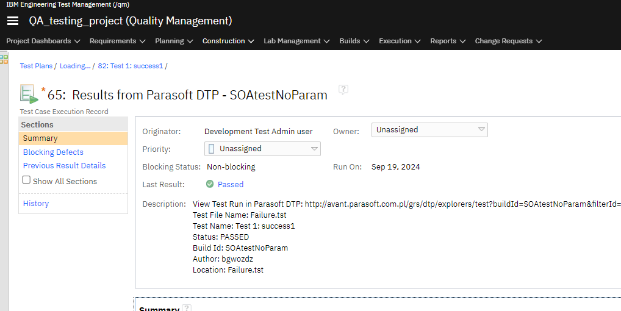This screenshot has height=311, width=621.
Task: Click the help icon next to Summary heading
Action: (187, 308)
